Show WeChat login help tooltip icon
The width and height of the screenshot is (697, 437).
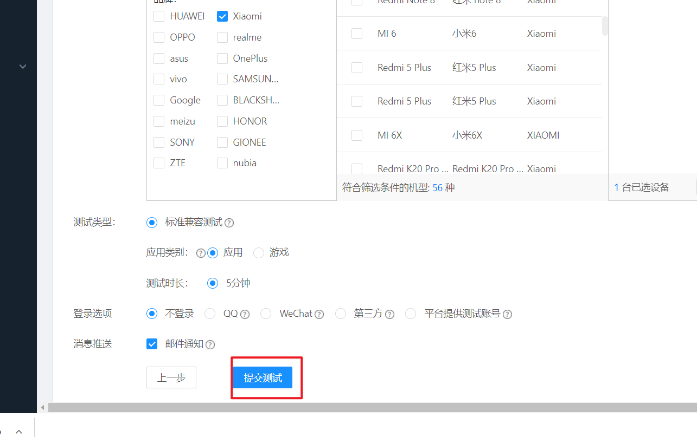(319, 314)
